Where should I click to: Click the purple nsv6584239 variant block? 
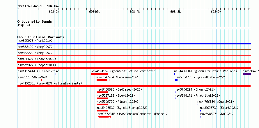[247, 74]
